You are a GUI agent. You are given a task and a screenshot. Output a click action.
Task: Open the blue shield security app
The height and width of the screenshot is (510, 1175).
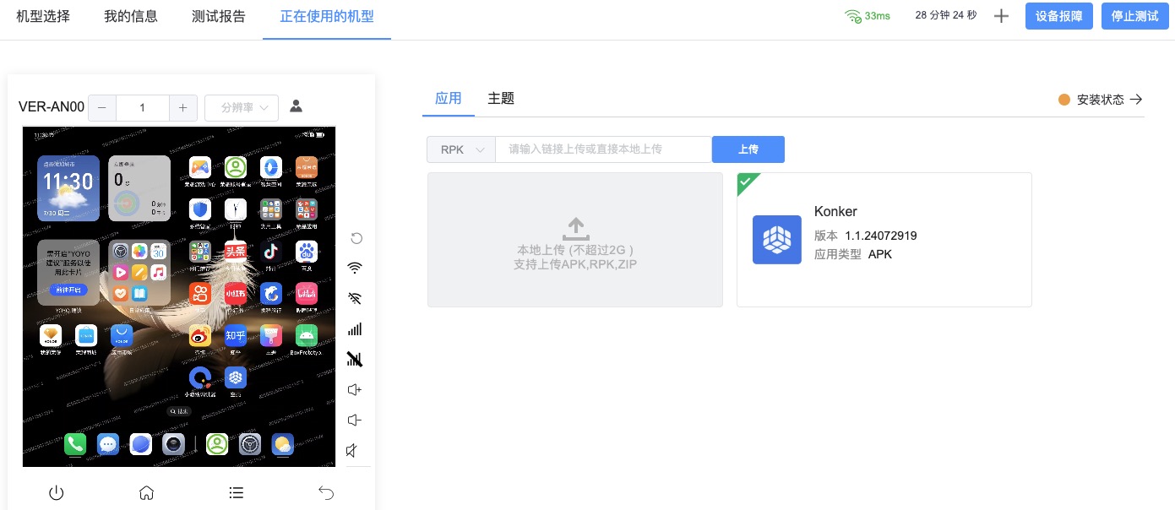pos(199,209)
